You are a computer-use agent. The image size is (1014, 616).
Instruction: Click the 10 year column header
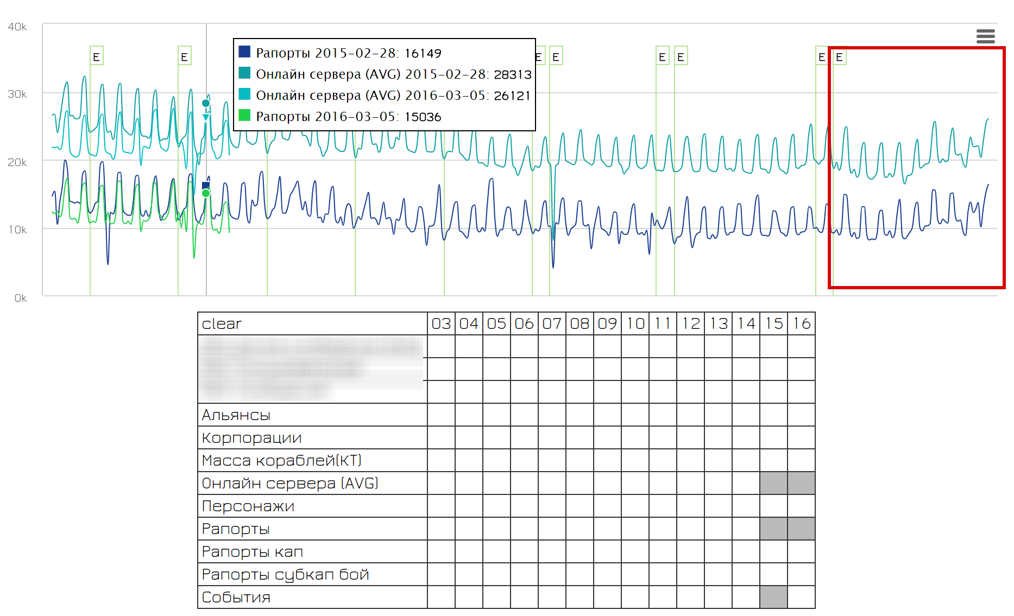pyautogui.click(x=635, y=323)
